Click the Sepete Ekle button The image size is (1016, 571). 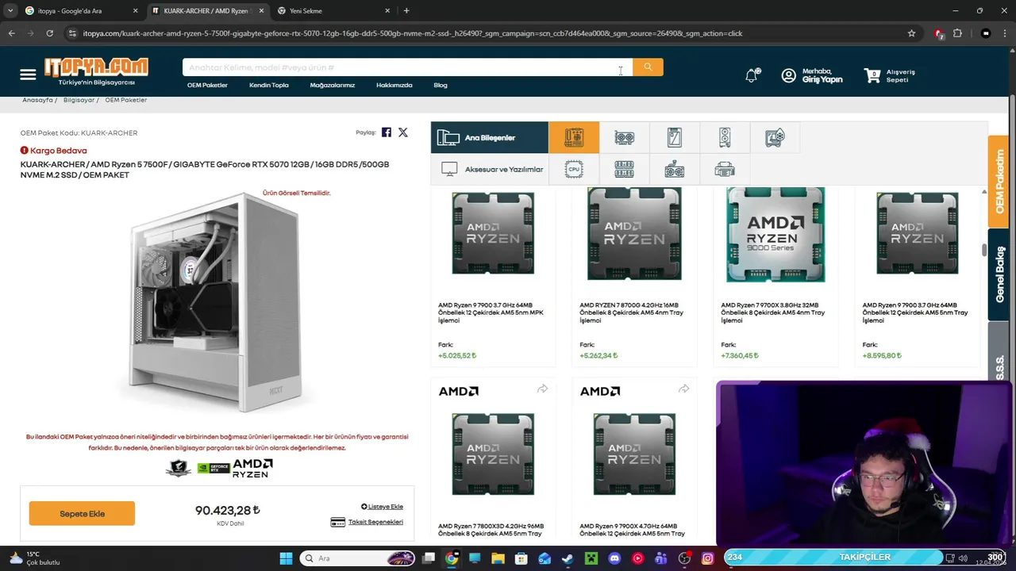(x=82, y=513)
